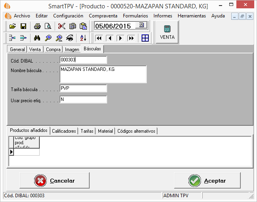Click the VENTA calculator button
This screenshot has width=257, height=202.
pos(167,32)
